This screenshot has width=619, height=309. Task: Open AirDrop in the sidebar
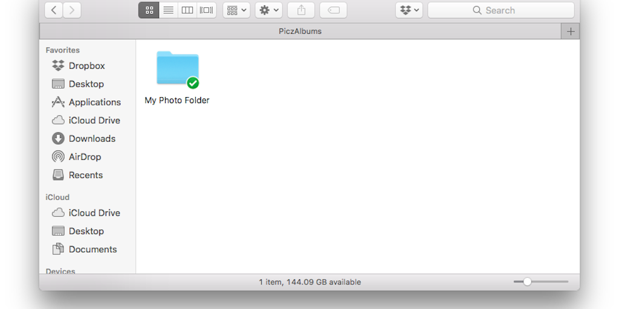pyautogui.click(x=85, y=157)
